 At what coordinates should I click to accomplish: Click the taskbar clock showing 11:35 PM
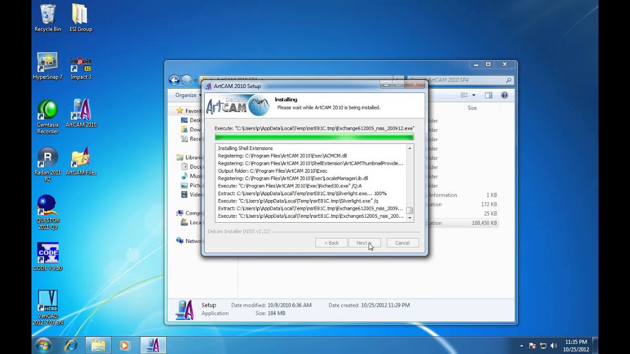click(576, 346)
